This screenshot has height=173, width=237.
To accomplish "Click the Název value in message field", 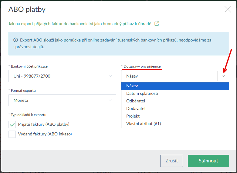I will 169,76.
